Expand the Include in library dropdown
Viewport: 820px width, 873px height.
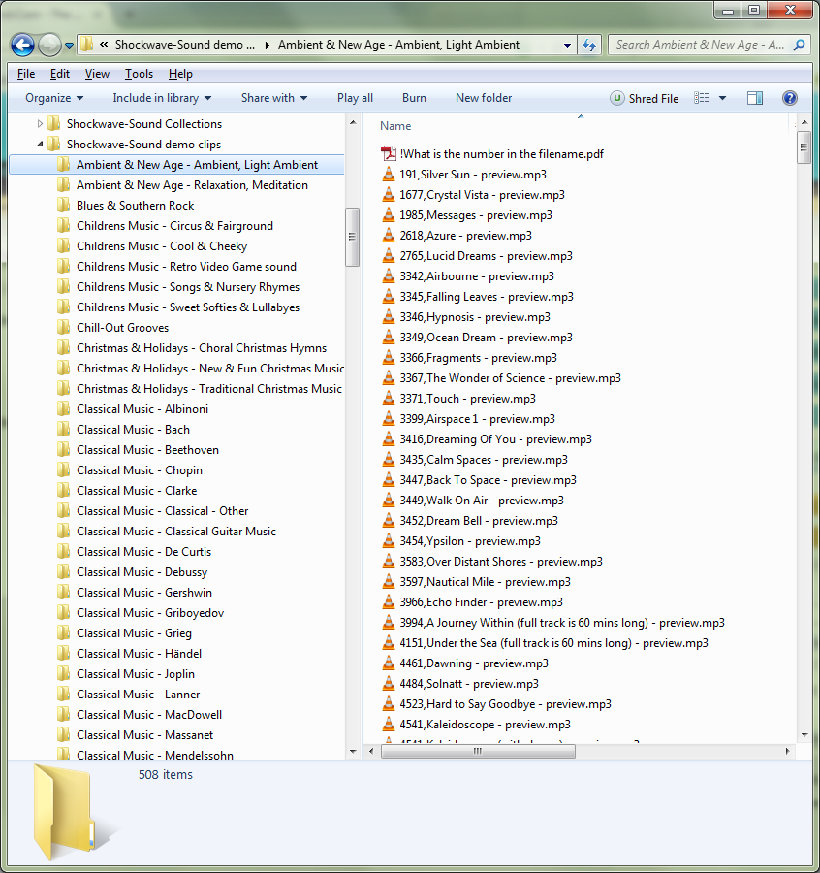[161, 98]
